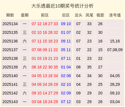The image size is (125, 107).
Task: Click 极距 value 25 in row 2025141
Action: coord(100,84)
